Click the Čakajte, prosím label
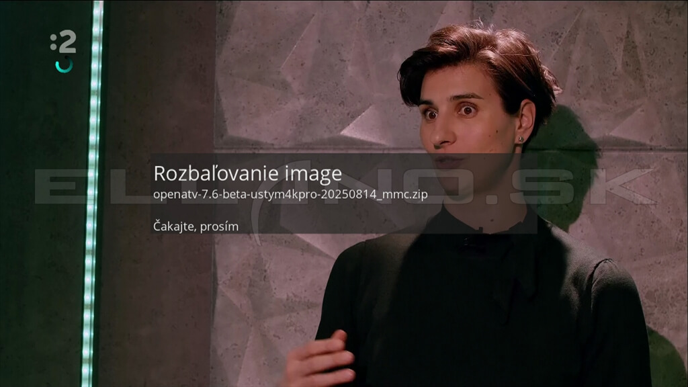Viewport: 688px width, 387px height. tap(194, 226)
